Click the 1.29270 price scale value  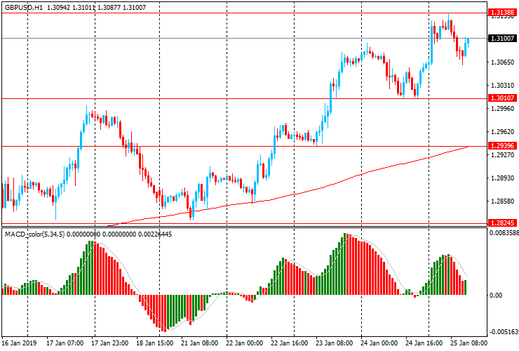click(502, 154)
